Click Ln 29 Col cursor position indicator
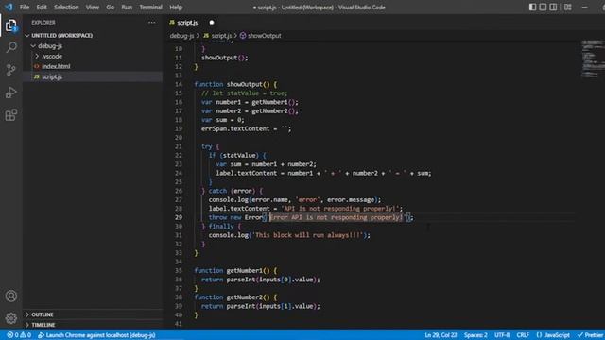Viewport: 605px width, 340px height. [x=441, y=335]
